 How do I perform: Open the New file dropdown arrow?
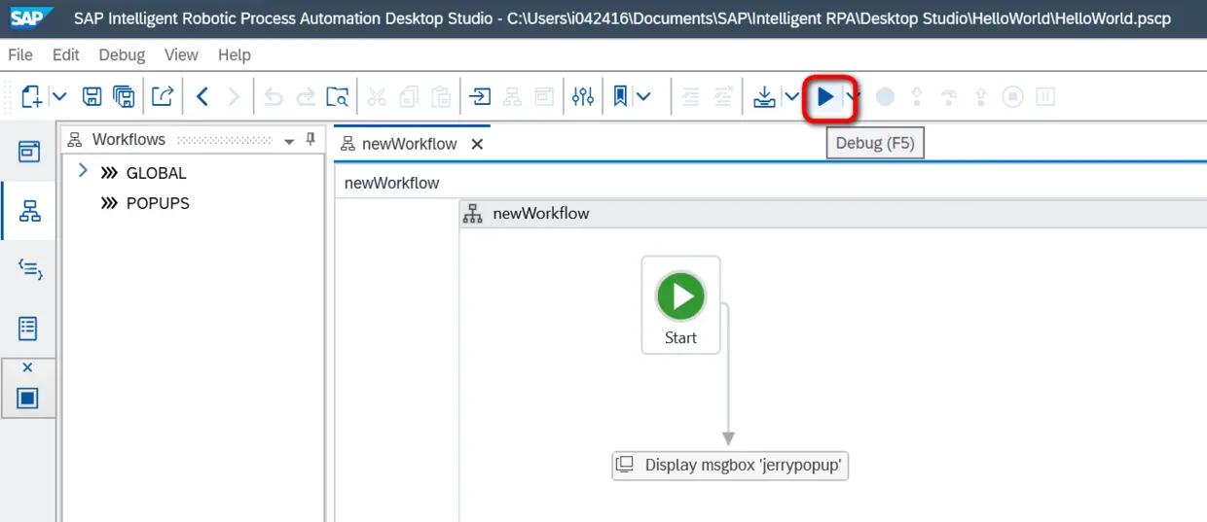click(59, 96)
